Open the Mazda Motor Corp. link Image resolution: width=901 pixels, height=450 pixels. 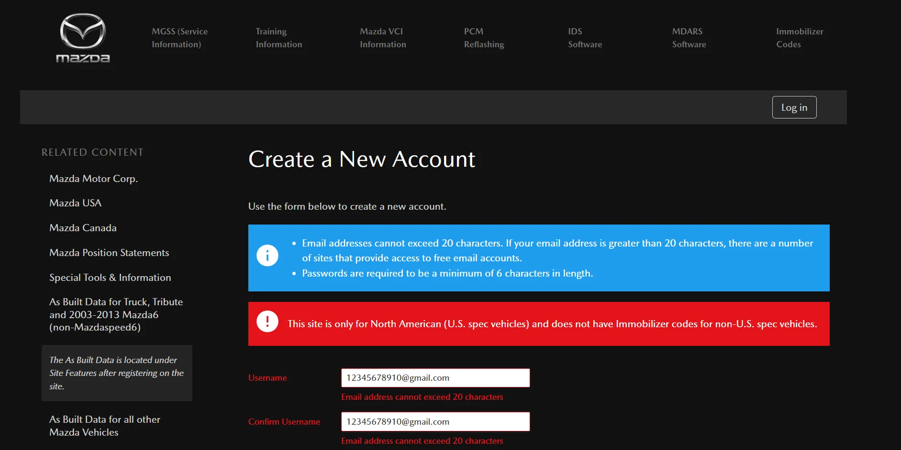[94, 179]
